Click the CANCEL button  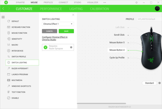click(x=49, y=31)
